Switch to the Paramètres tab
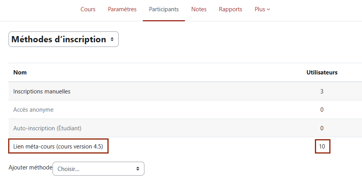 point(122,9)
